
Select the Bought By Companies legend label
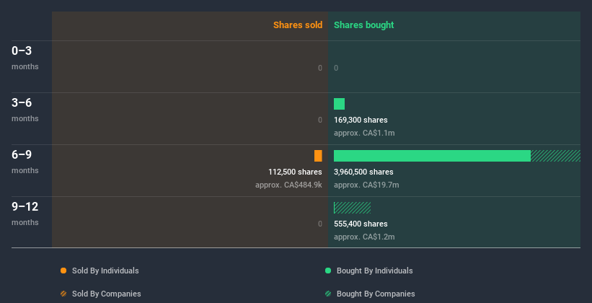click(x=376, y=294)
